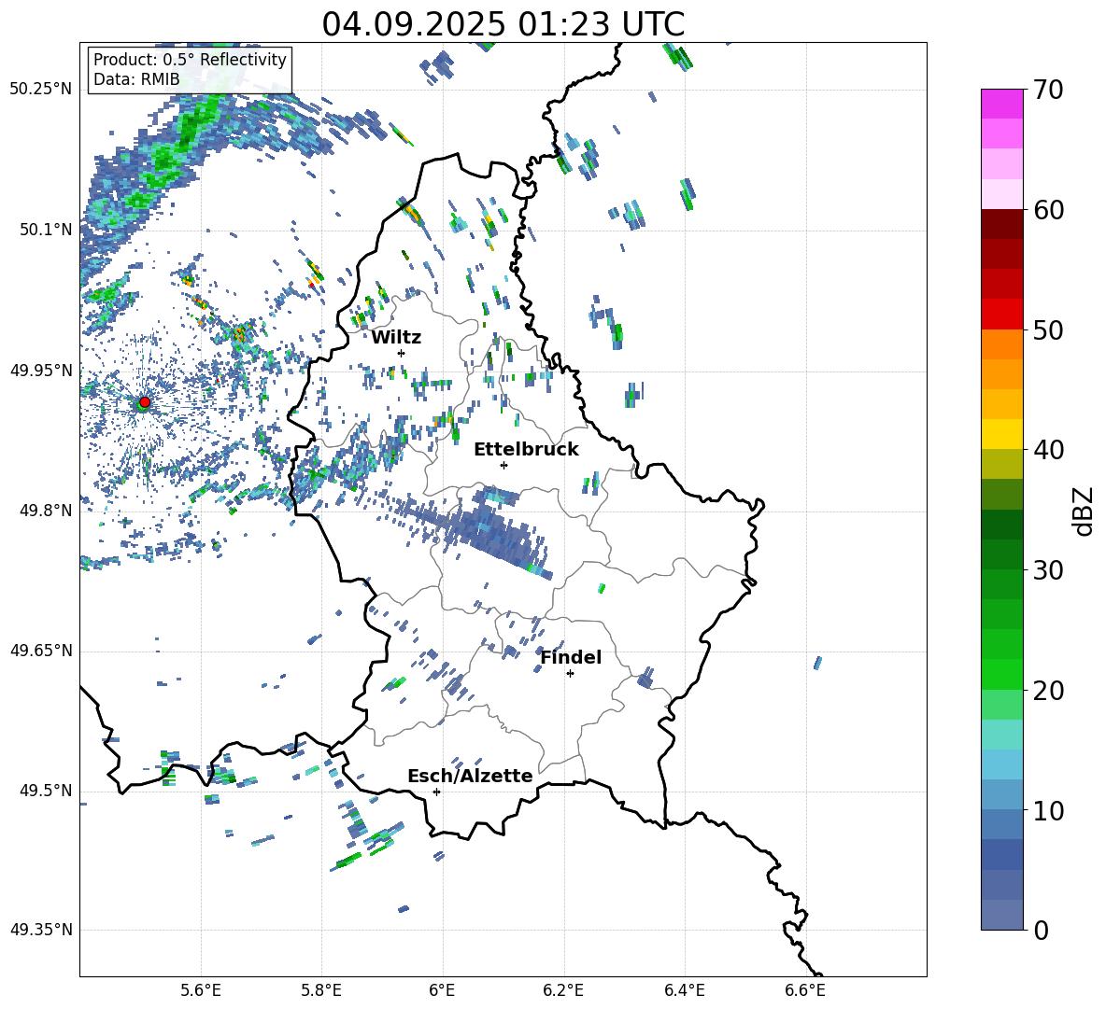This screenshot has width=1106, height=1009.
Task: Click the 6.6°E longitude label
Action: coord(805,990)
